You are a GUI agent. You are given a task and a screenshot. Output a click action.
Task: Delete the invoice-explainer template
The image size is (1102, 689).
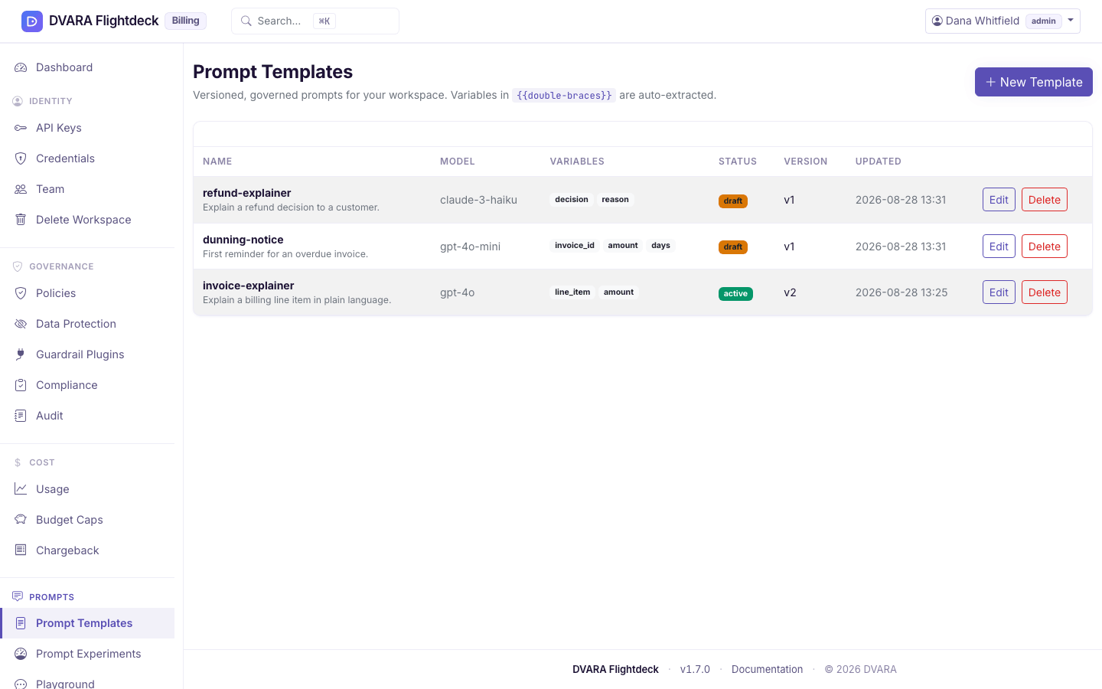1044,292
